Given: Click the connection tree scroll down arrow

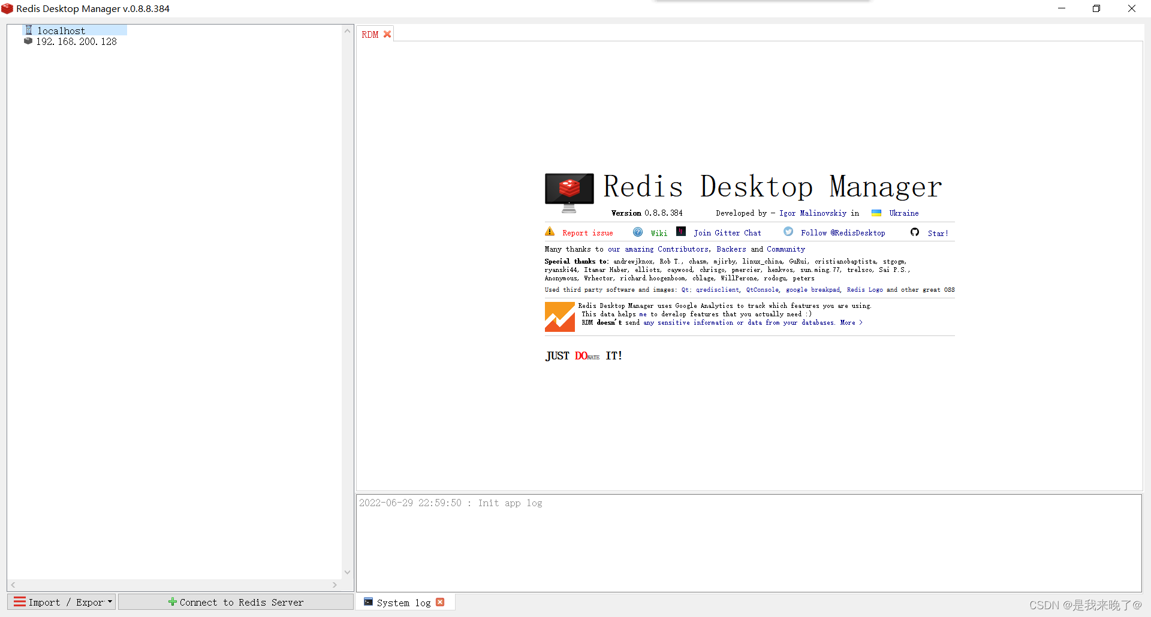Looking at the screenshot, I should click(347, 573).
